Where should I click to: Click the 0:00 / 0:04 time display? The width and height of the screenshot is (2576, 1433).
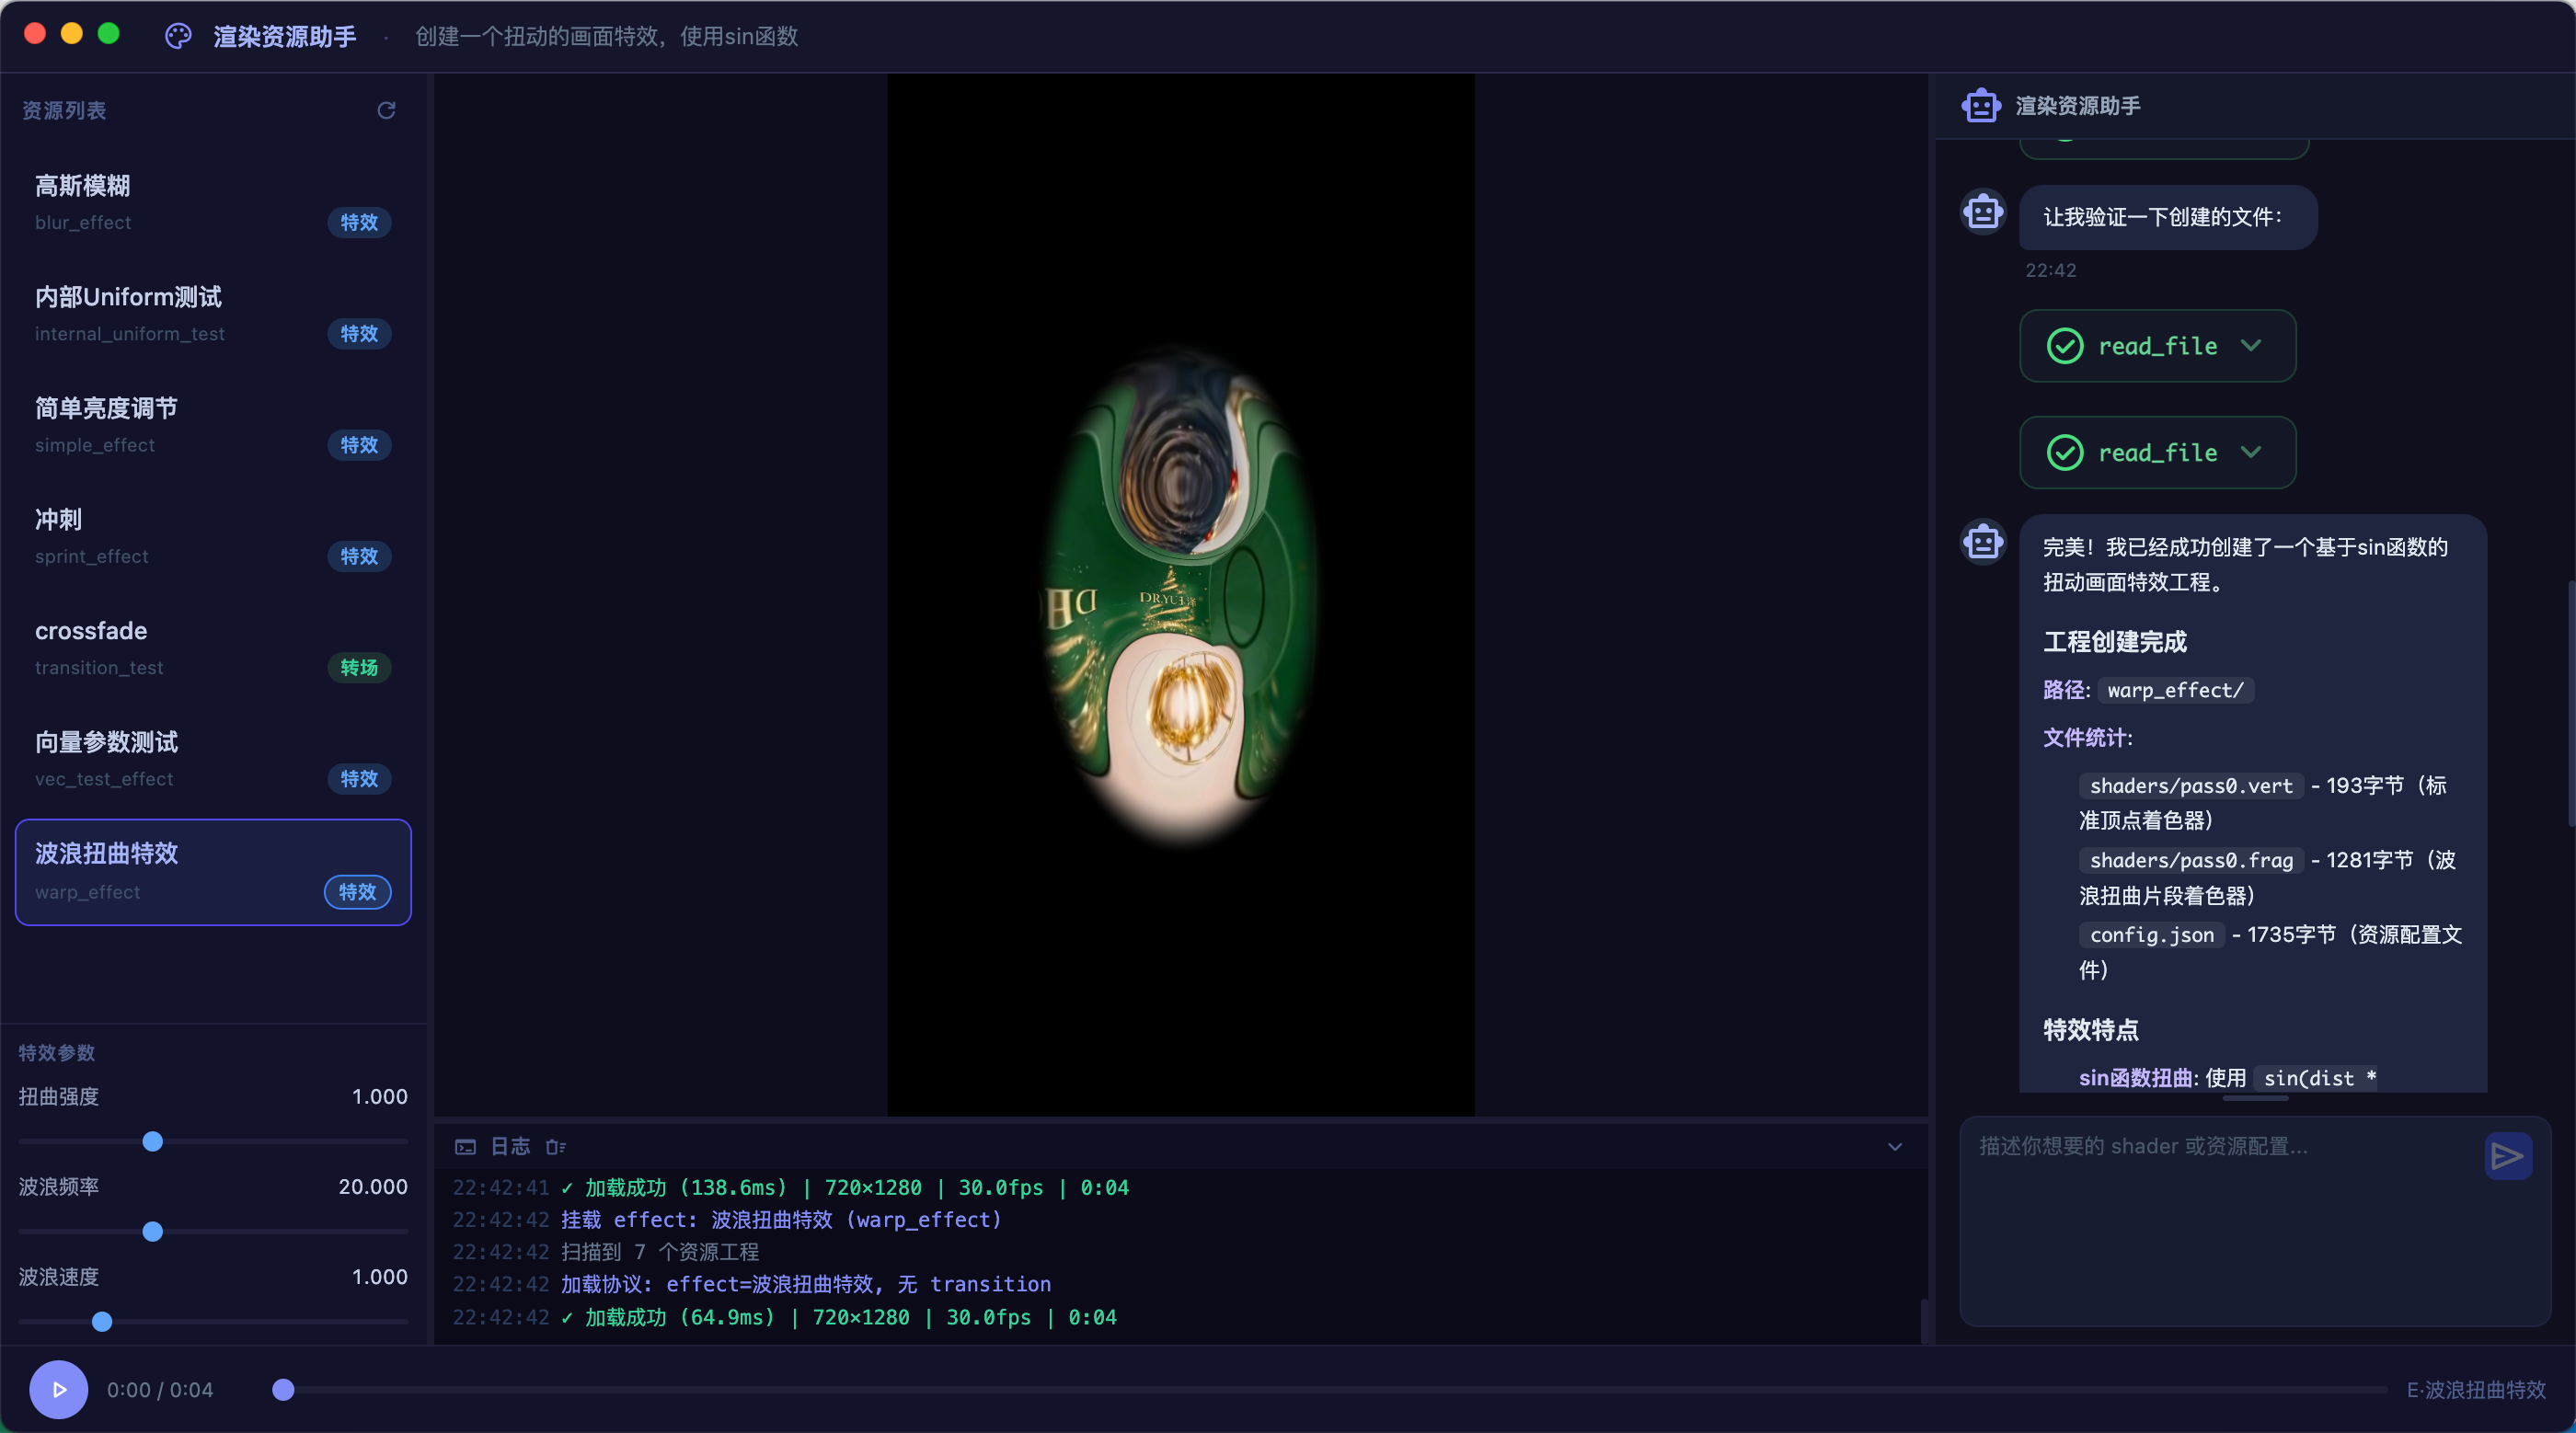(160, 1390)
